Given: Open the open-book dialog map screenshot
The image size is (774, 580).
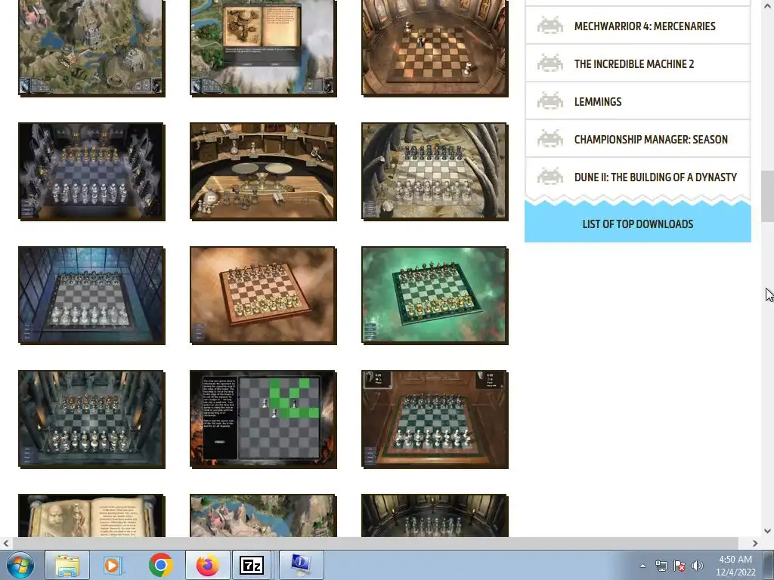Looking at the screenshot, I should tap(263, 47).
